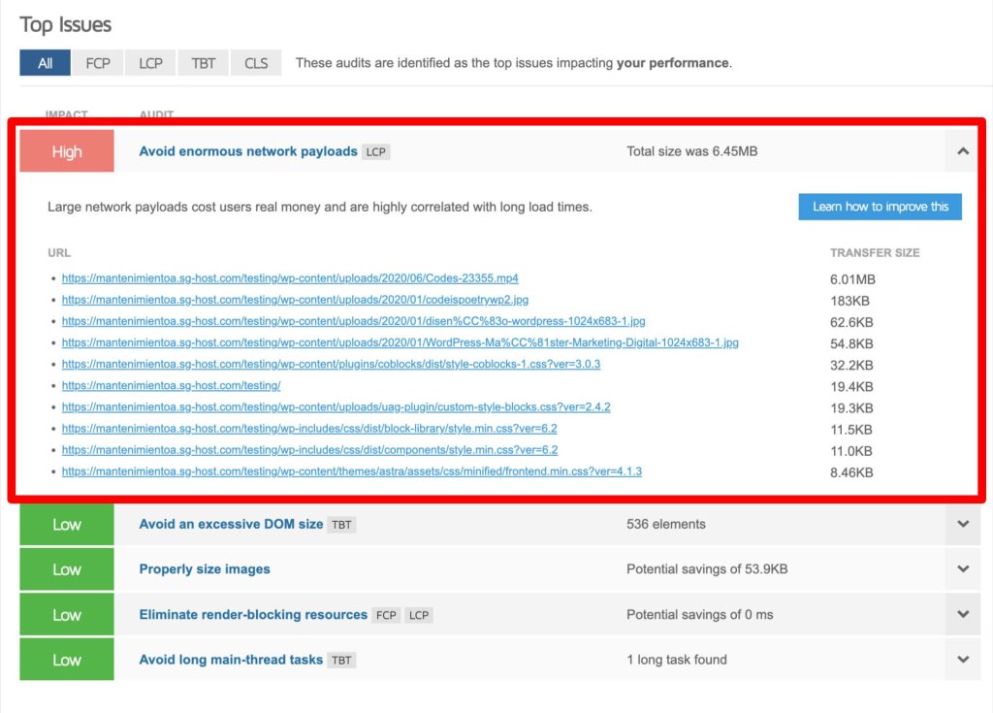
Task: Expand Avoid long main-thread tasks chevron
Action: point(963,659)
